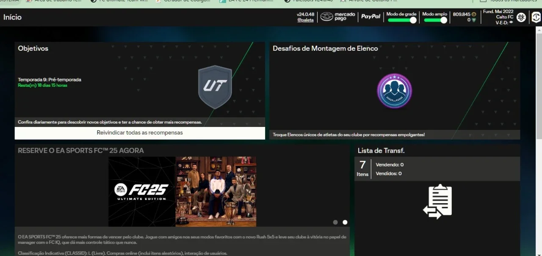Viewport: 542px width, 256px height.
Task: Click the coin balance 809.845
Action: (x=462, y=14)
